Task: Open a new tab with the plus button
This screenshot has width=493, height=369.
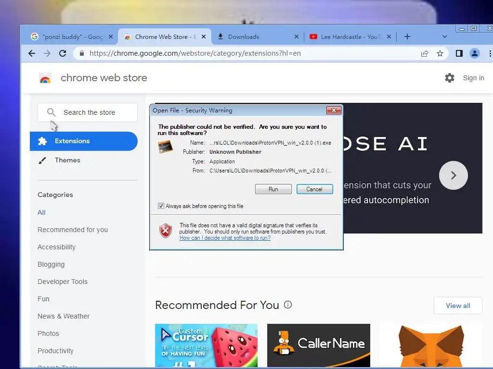Action: coord(407,37)
